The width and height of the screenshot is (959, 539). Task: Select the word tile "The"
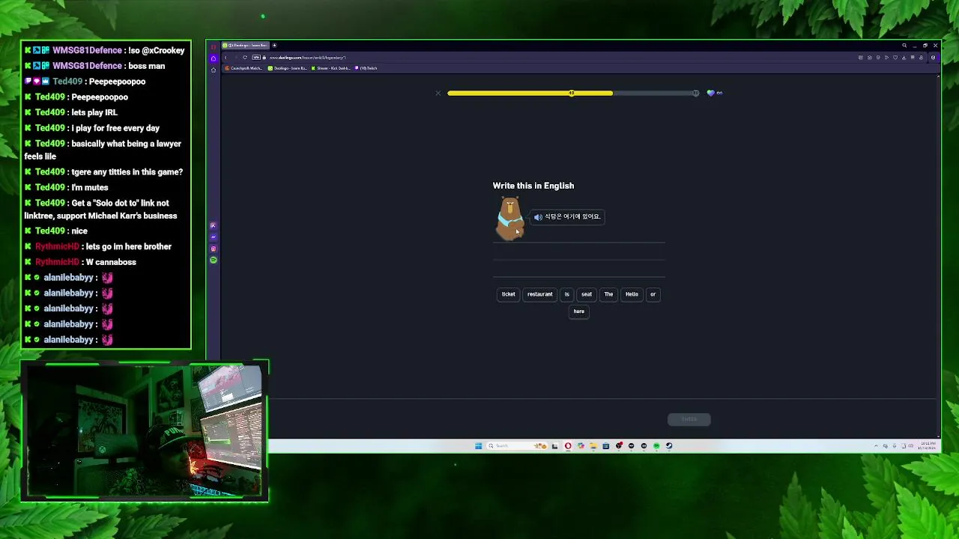(x=608, y=294)
